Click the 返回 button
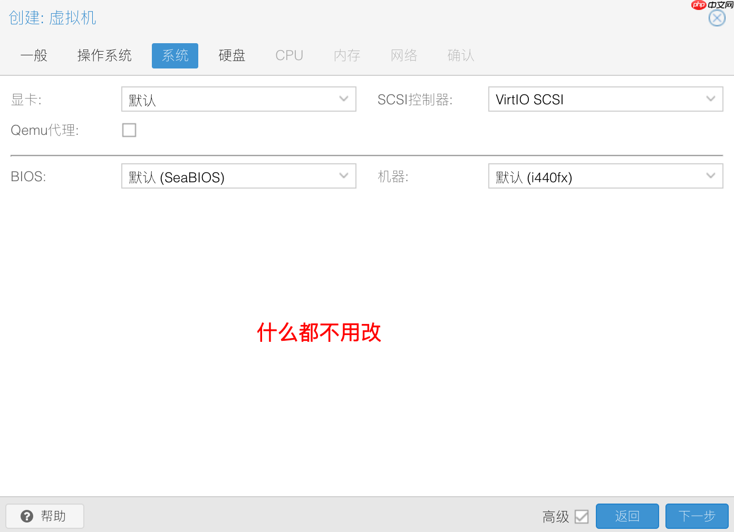Image resolution: width=734 pixels, height=532 pixels. click(627, 516)
